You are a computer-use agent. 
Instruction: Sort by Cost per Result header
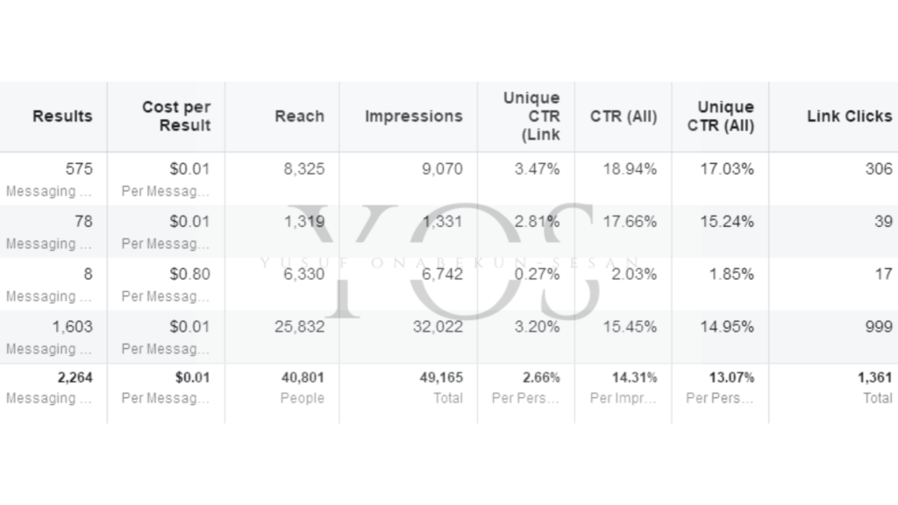[x=176, y=117]
